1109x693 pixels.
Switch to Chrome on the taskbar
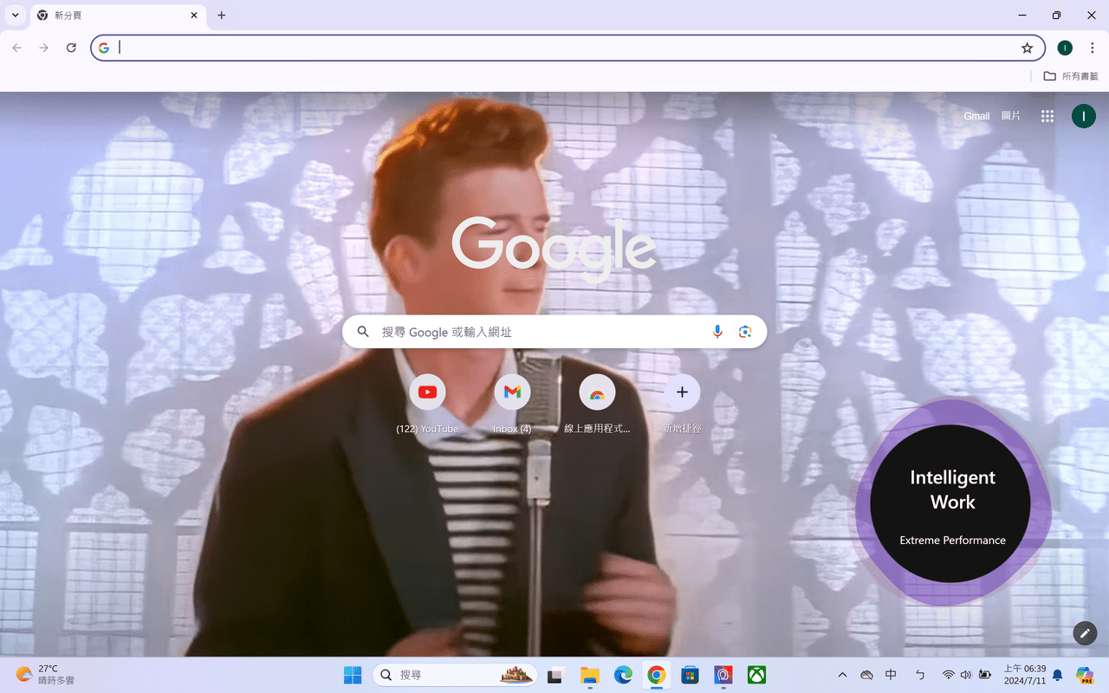657,675
